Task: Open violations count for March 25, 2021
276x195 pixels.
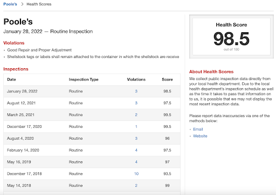Action: coord(136,115)
